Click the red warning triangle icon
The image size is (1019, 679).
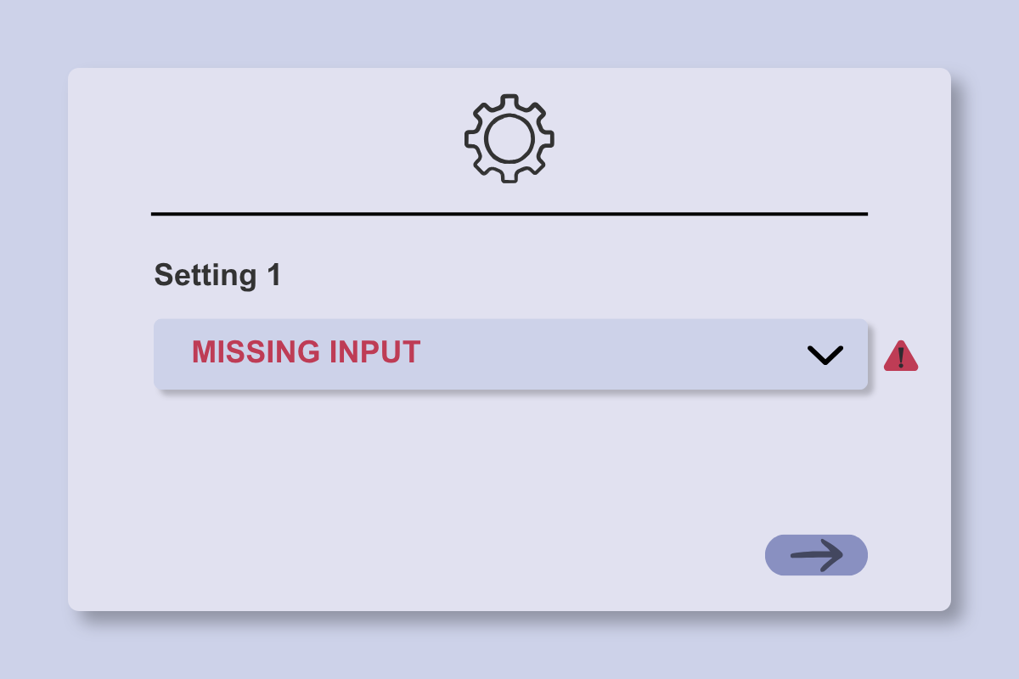click(901, 356)
